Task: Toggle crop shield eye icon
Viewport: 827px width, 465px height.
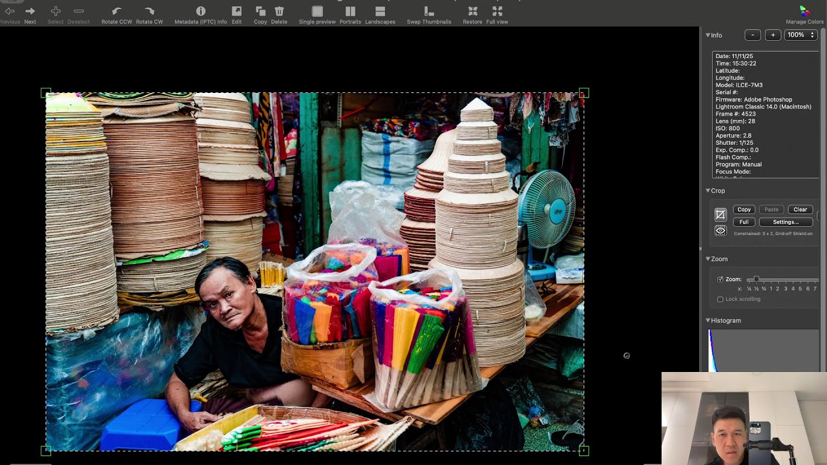Action: click(x=720, y=231)
